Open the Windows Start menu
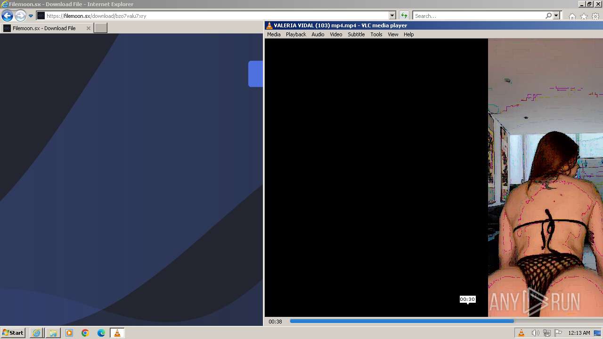Viewport: 603px width, 339px height. pos(13,333)
